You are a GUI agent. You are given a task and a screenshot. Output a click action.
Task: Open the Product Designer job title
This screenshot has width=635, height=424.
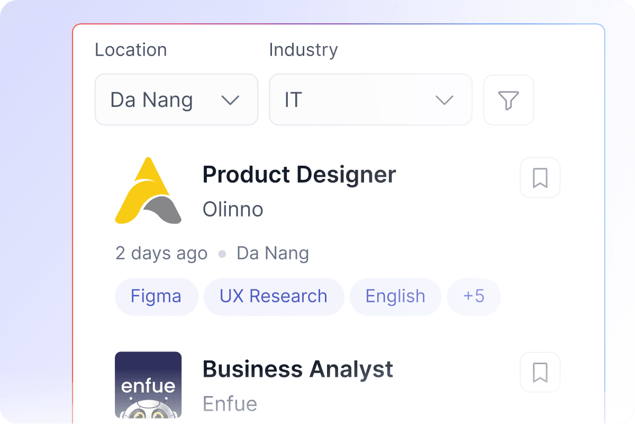(x=299, y=175)
